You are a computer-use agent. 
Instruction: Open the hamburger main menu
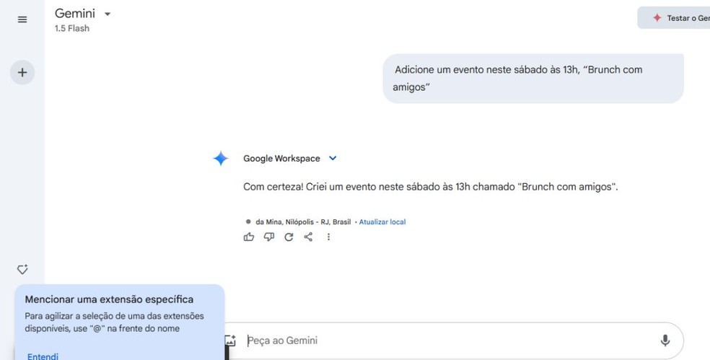click(x=22, y=19)
